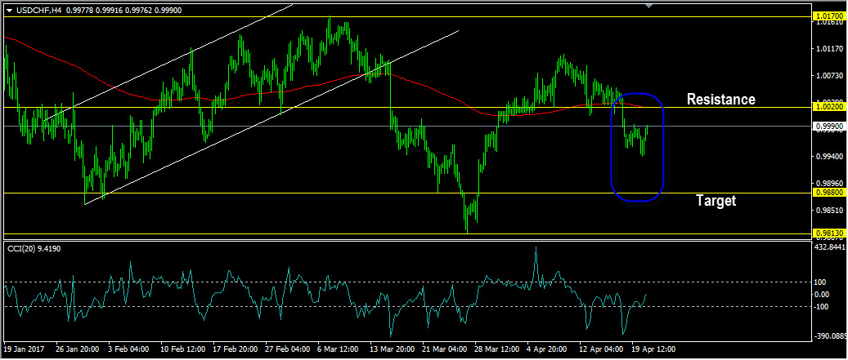This screenshot has height=360, width=848.
Task: Click the 0.98510 price scale value
Action: pos(828,210)
